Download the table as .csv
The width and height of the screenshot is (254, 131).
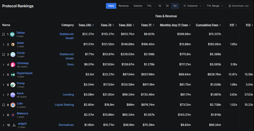pos(238,6)
